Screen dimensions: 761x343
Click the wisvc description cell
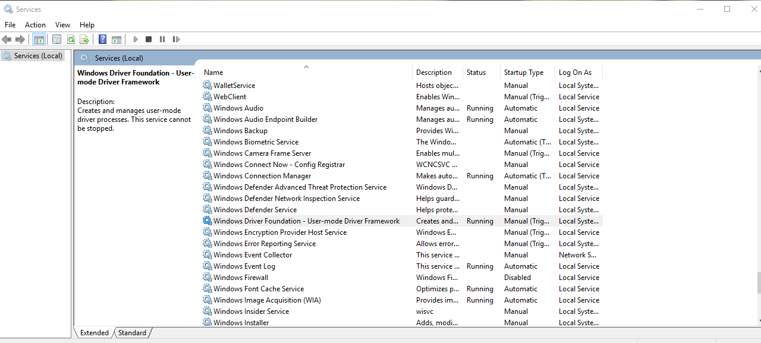click(424, 311)
